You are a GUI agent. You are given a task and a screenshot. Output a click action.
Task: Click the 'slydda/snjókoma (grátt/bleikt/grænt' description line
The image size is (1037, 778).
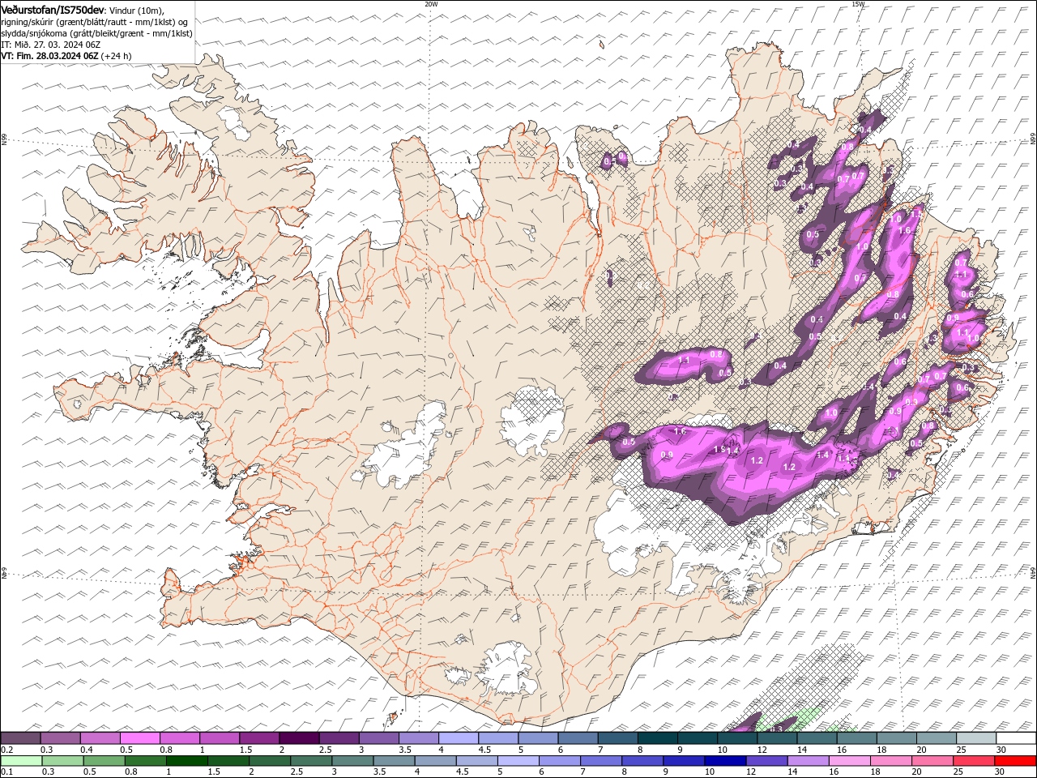96,33
